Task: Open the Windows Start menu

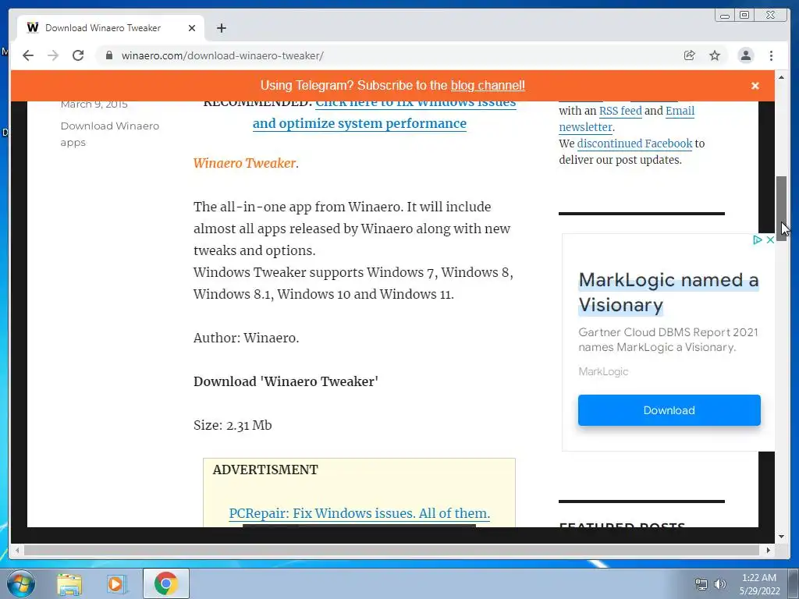Action: [x=21, y=583]
